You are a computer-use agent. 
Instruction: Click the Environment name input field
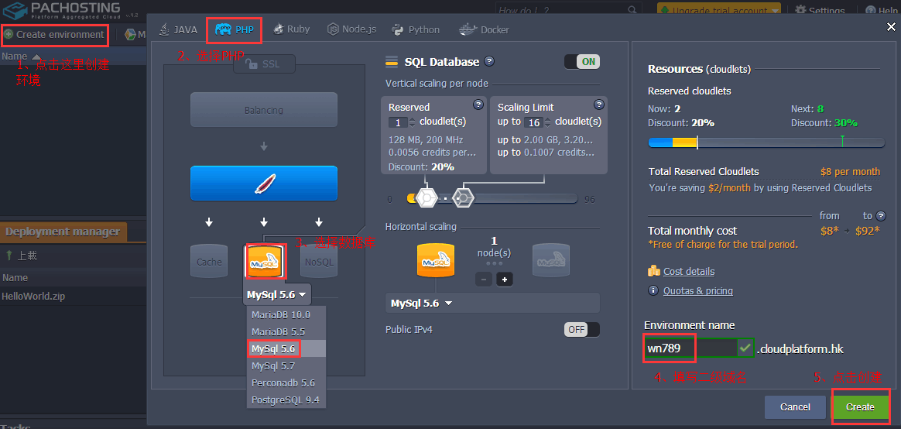point(689,348)
